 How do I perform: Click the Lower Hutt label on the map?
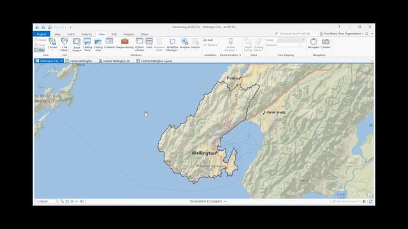click(x=275, y=112)
